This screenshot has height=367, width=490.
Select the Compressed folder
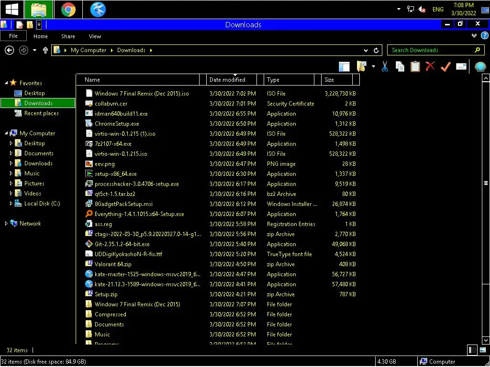(x=111, y=314)
